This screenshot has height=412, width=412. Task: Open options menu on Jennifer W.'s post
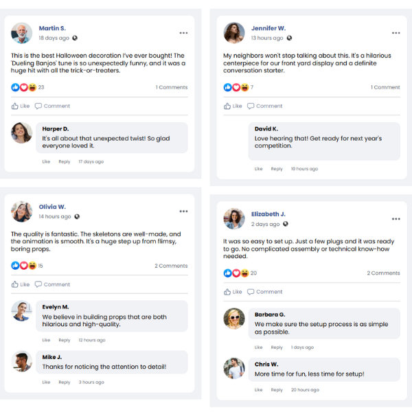[396, 33]
